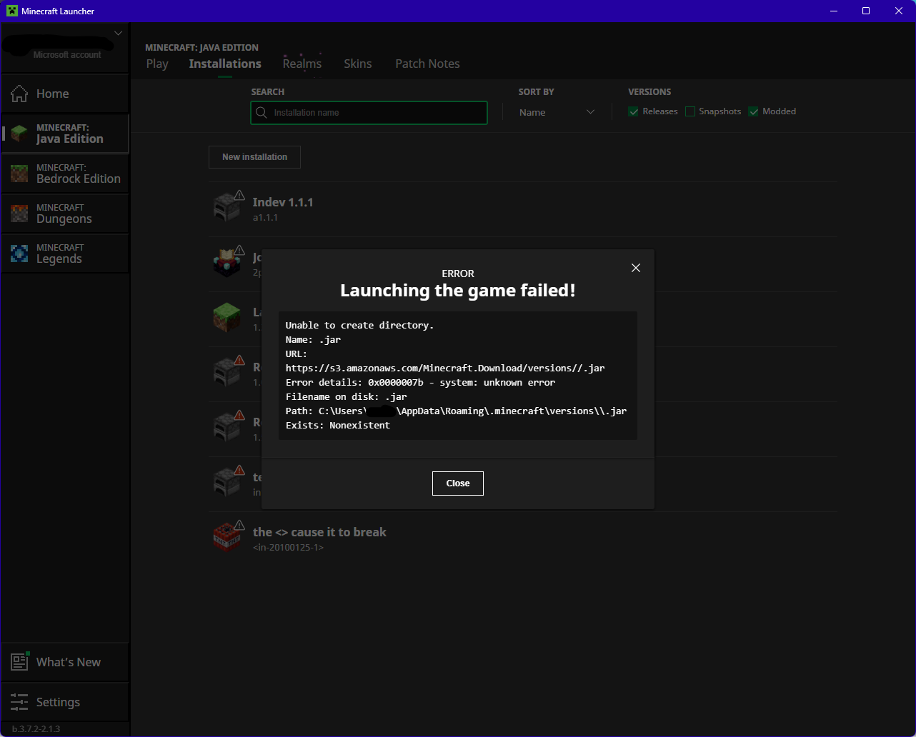Click the 'MINECRAFT: JAVA EDITION' header text
Viewport: 916px width, 737px height.
coord(202,48)
